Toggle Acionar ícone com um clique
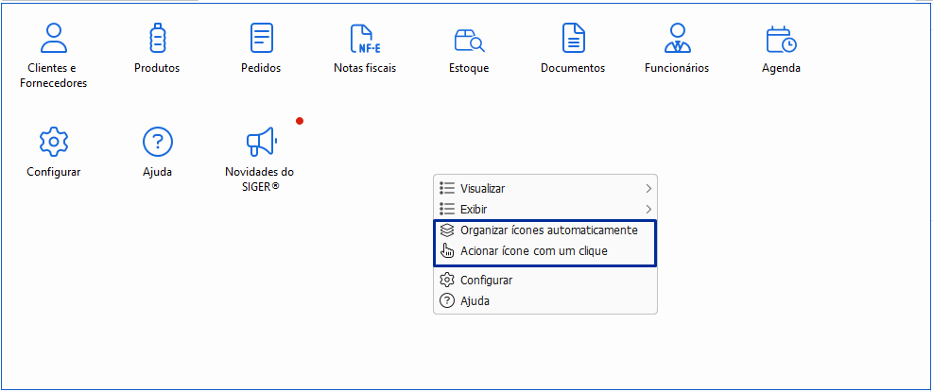Image resolution: width=933 pixels, height=392 pixels. pos(533,251)
